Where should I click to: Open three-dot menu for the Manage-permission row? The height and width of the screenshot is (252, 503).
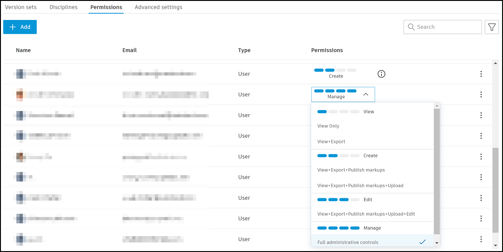pyautogui.click(x=481, y=95)
